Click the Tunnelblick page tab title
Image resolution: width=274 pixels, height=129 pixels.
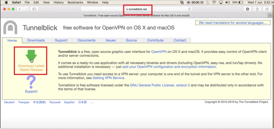pyautogui.click(x=136, y=16)
